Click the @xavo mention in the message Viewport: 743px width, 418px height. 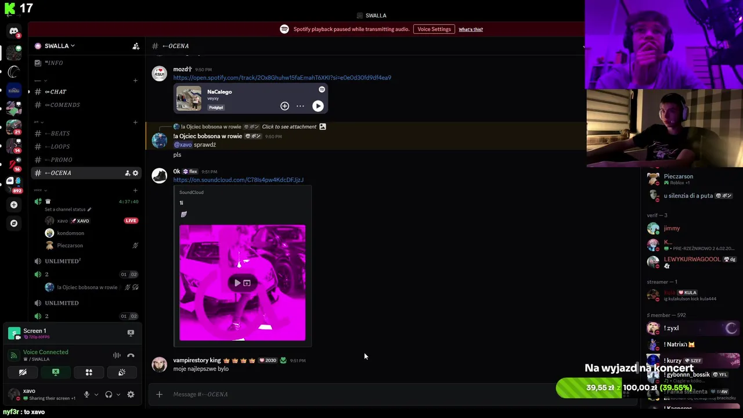pyautogui.click(x=183, y=145)
